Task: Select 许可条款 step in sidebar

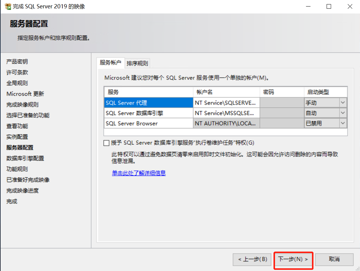Action: (x=17, y=72)
